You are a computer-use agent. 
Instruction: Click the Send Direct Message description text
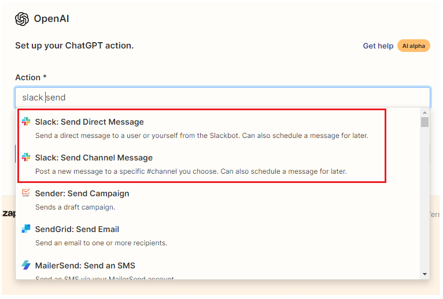[x=201, y=136]
